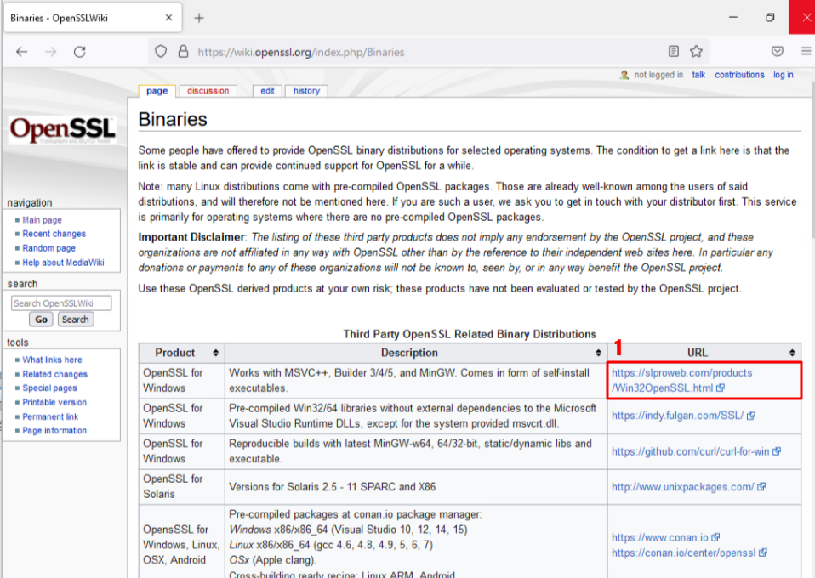
Task: Sort table by the Product column
Action: [x=181, y=353]
